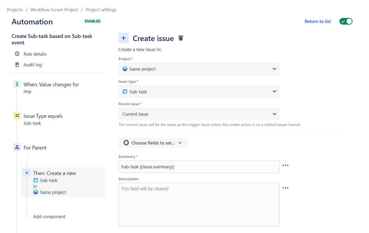Open the Parent issue dropdown
Viewport: 369px width, 233px height.
pyautogui.click(x=199, y=114)
